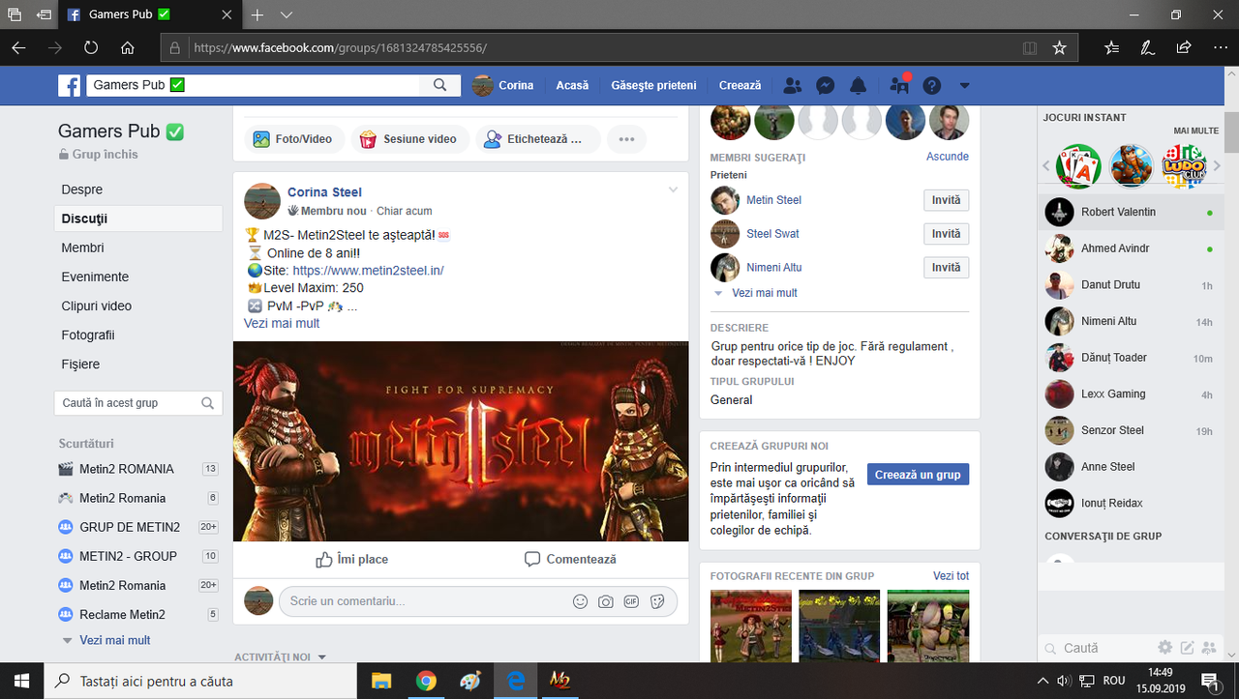Go to previous instant games with left arrow
Viewport: 1239px width, 699px height.
pyautogui.click(x=1046, y=166)
